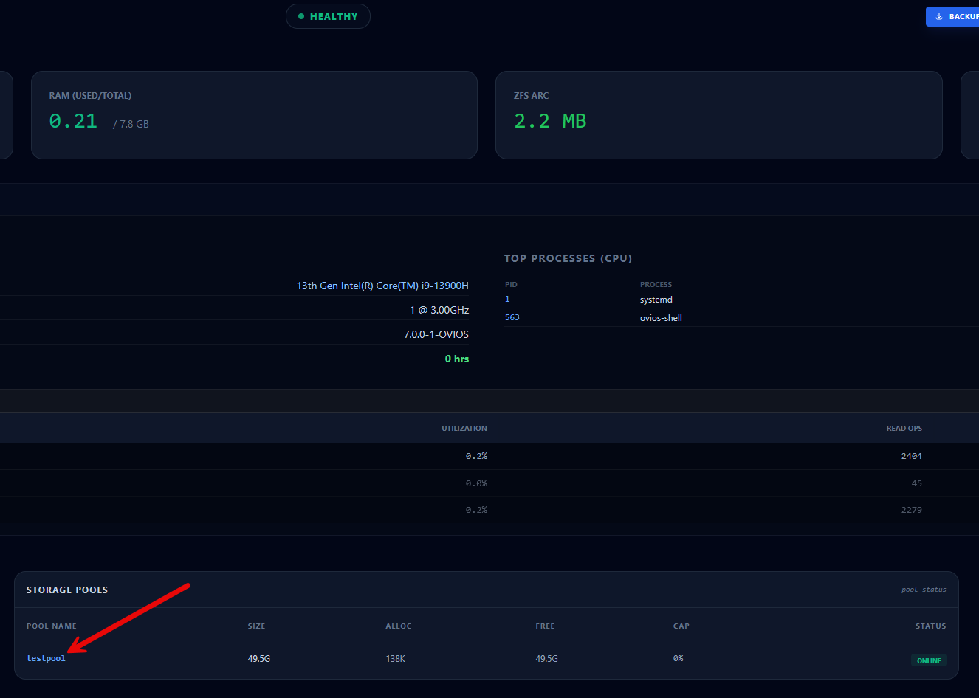The image size is (979, 698).
Task: Click the STORAGE POOLS heading
Action: [x=67, y=590]
